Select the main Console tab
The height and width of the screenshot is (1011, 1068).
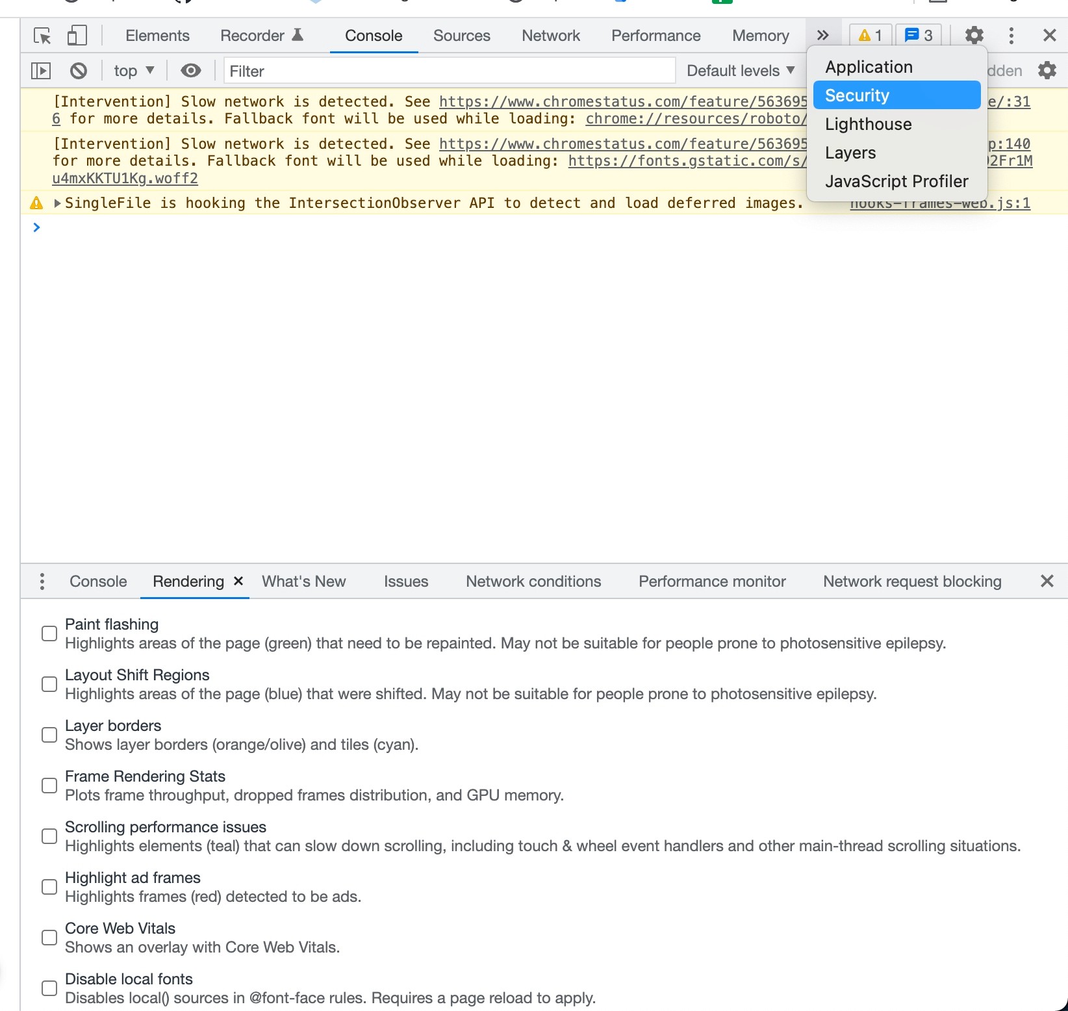[x=374, y=36]
